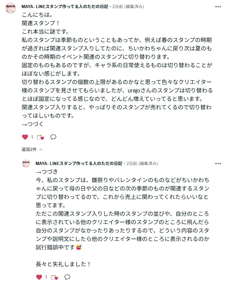
Task: Click the like count on the main post
Action: (32, 137)
